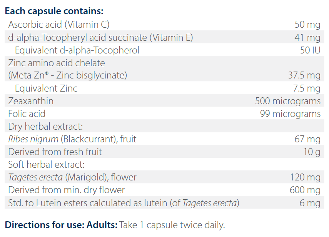Select the Equivalent Zinc row label

point(46,88)
